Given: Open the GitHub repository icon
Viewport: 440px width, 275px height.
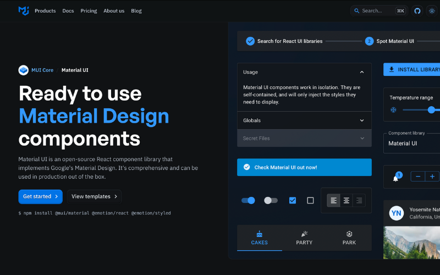Looking at the screenshot, I should [x=417, y=11].
